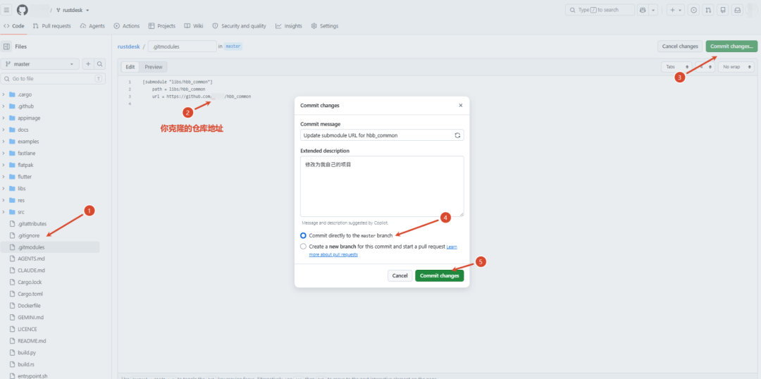The image size is (761, 379).
Task: Open the master branch selector dropdown
Action: pos(39,64)
